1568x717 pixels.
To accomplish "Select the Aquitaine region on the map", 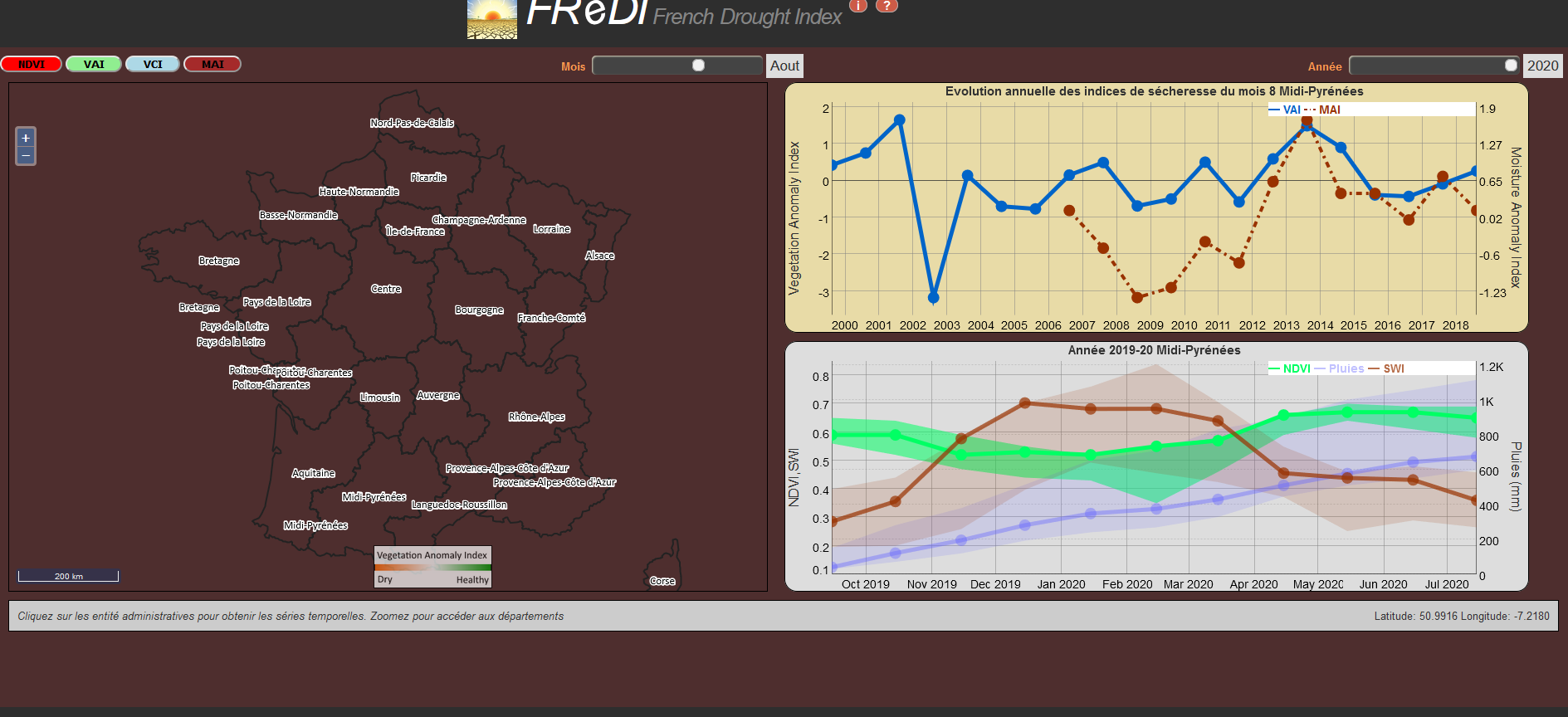I will pyautogui.click(x=313, y=473).
